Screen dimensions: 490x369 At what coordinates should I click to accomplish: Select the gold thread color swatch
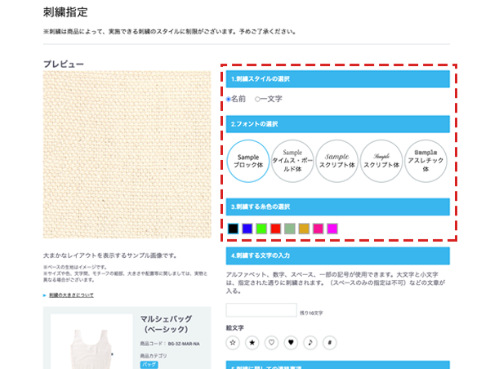(x=304, y=229)
